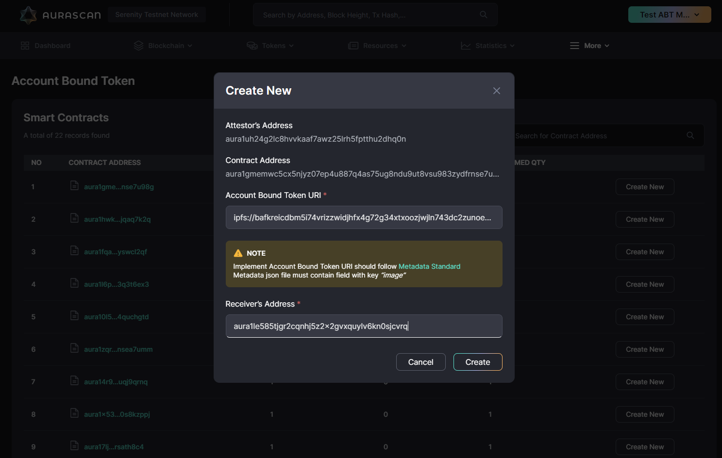Click contract file icon in row 4

(74, 283)
